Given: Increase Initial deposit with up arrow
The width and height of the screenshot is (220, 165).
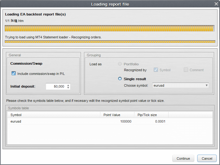Looking at the screenshot, I should [68, 85].
